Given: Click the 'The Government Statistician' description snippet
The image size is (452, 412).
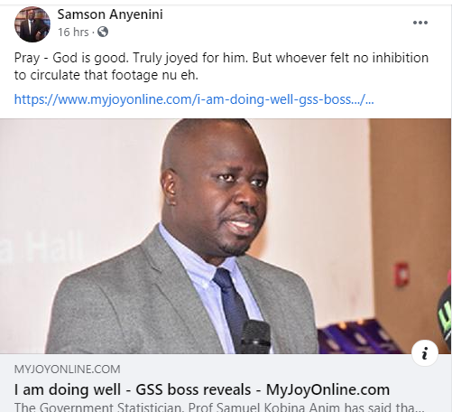Looking at the screenshot, I should coord(219,407).
